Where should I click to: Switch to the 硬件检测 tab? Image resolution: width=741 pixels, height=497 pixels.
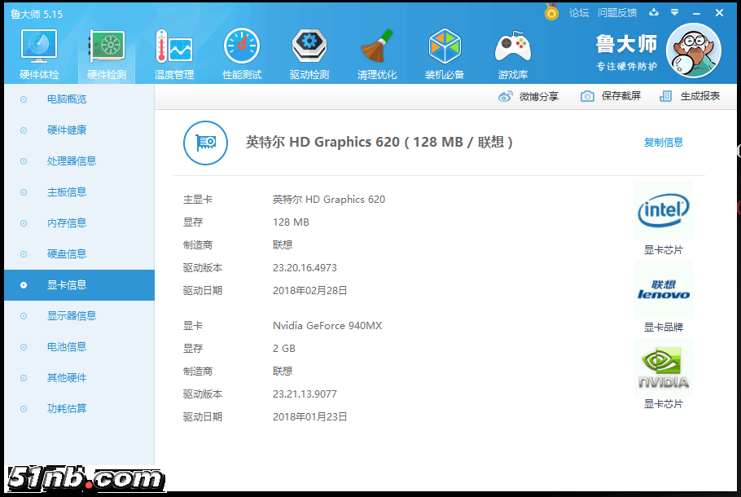105,51
